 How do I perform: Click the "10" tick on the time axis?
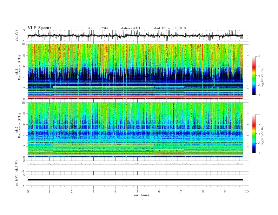coord(247,191)
